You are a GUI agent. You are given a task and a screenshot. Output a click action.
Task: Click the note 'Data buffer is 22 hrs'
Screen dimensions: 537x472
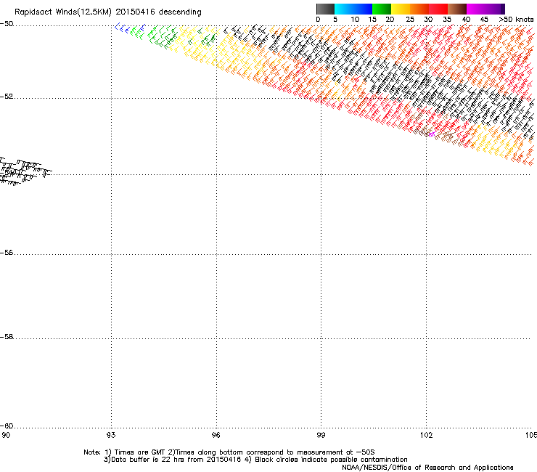[x=148, y=460]
